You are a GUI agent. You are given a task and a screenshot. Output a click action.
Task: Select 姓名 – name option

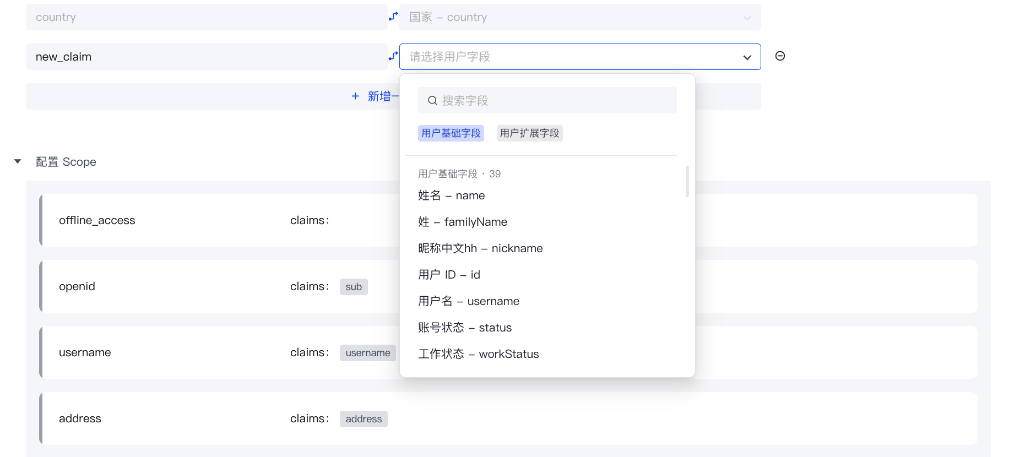[451, 195]
